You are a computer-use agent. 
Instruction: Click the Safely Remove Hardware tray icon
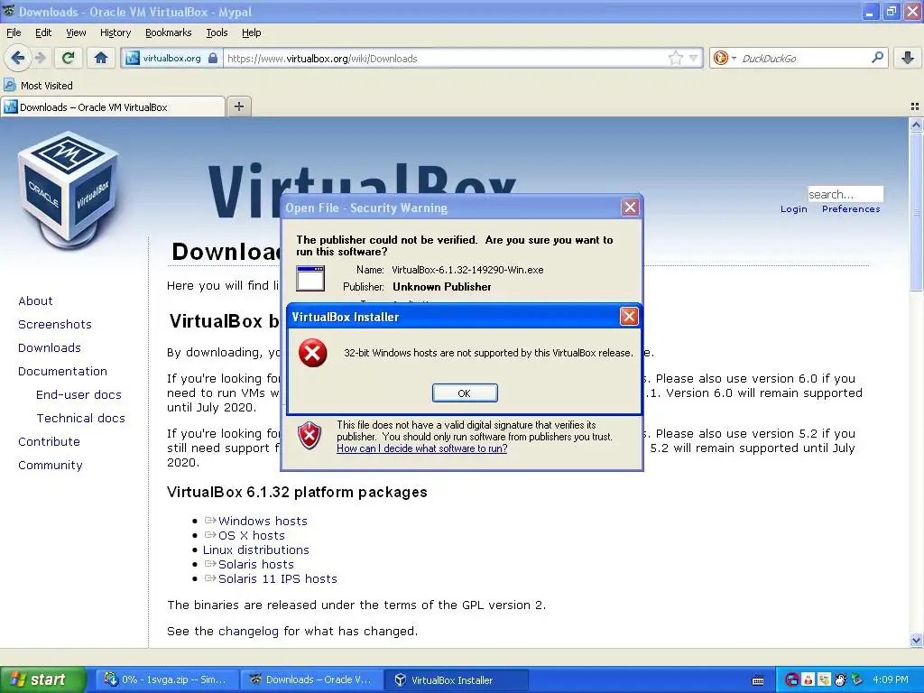(856, 679)
